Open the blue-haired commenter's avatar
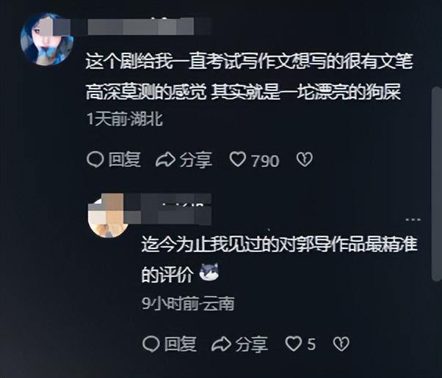Screen dimensions: 442x378 (46, 39)
